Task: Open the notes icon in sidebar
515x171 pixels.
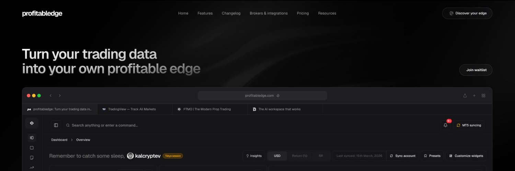Action: [x=32, y=158]
